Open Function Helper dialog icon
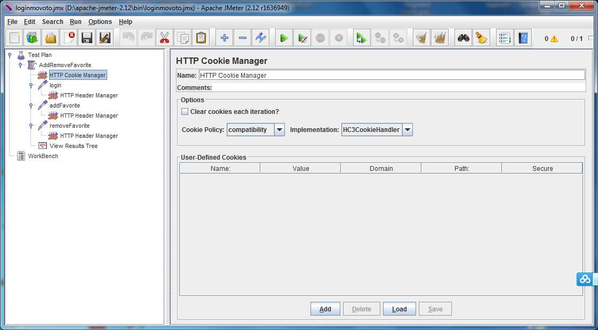Image resolution: width=598 pixels, height=330 pixels. pos(505,38)
